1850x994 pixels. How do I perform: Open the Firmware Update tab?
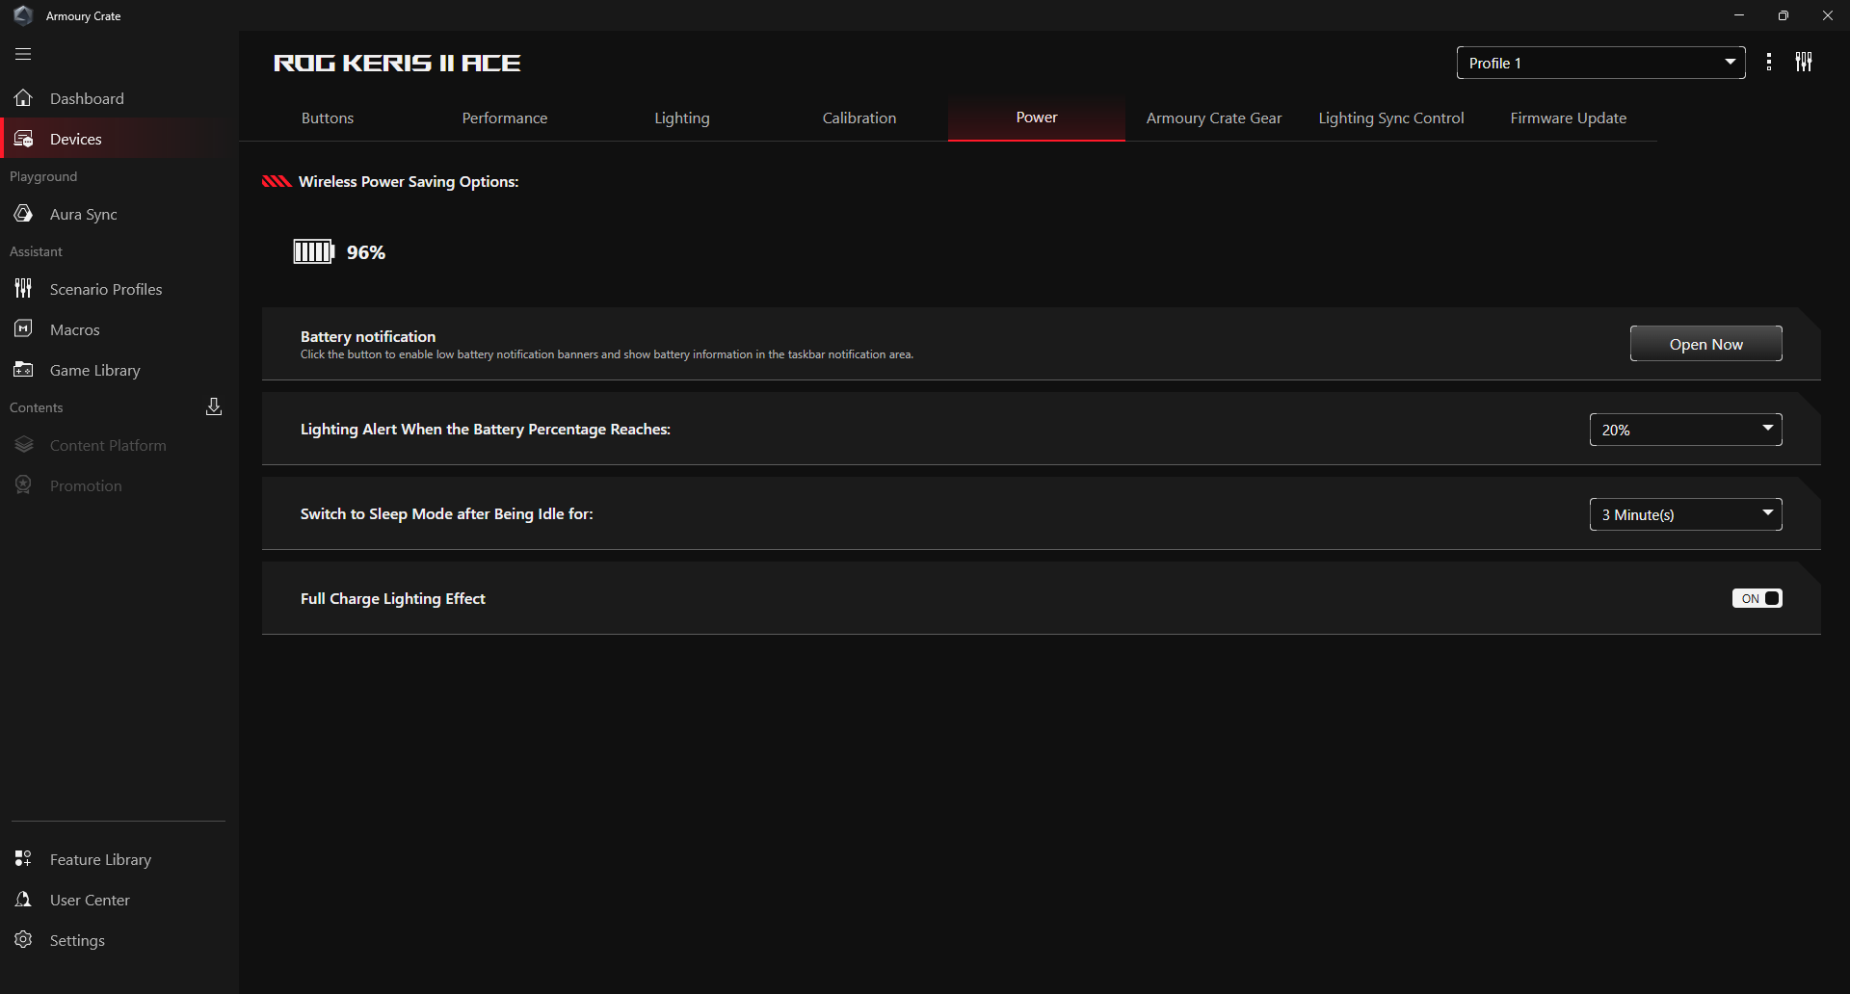[1569, 118]
